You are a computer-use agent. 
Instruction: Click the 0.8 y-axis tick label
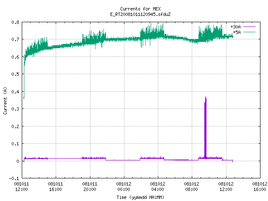(x=15, y=22)
